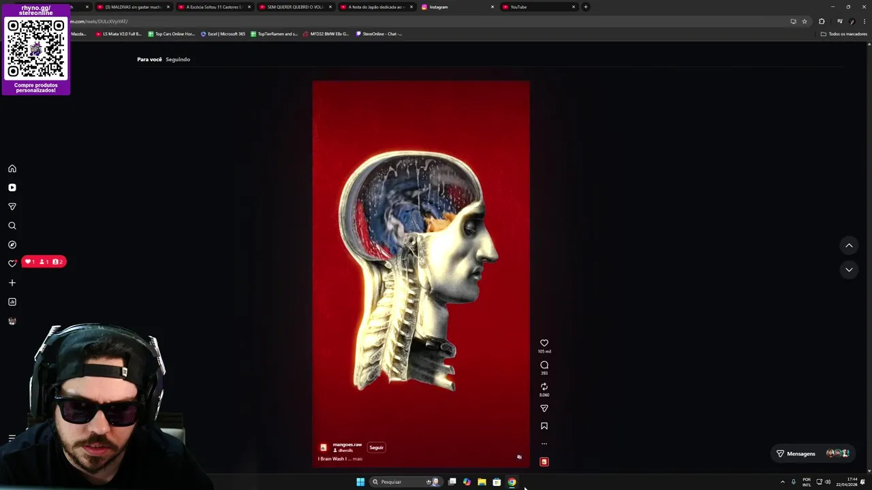
Task: Repost the reel with loop arrows icon
Action: click(544, 387)
